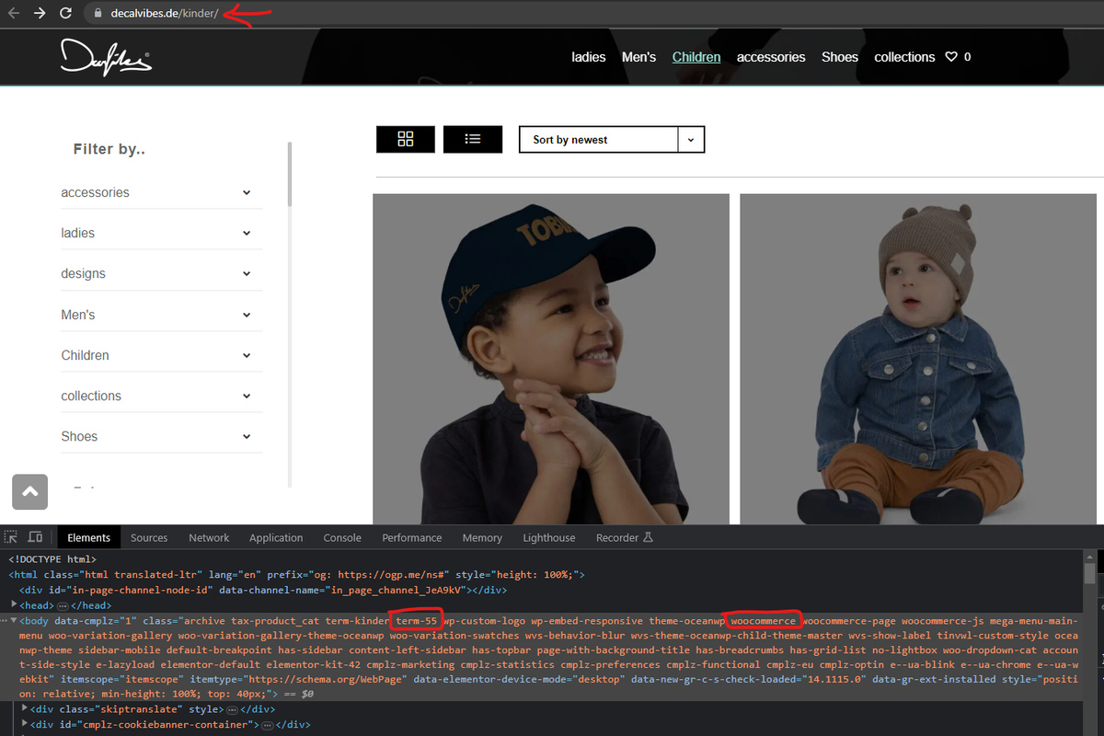
Task: Switch to the Elements DevTools tab
Action: (89, 537)
